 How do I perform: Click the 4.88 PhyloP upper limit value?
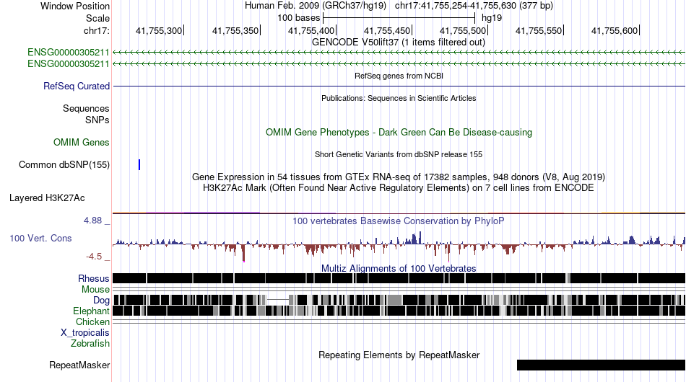(x=92, y=221)
